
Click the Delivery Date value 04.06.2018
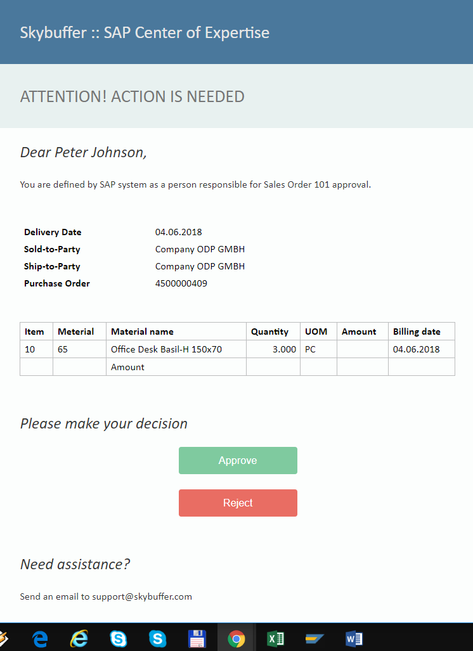pos(179,232)
